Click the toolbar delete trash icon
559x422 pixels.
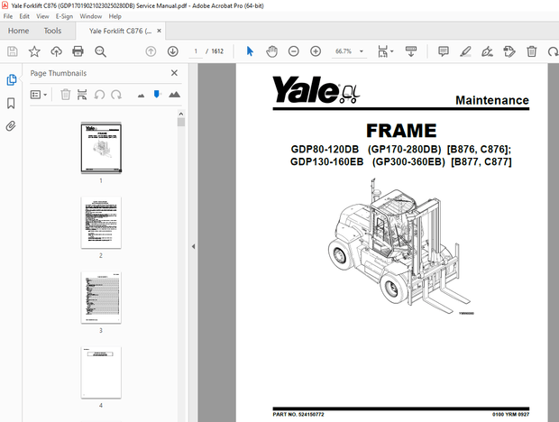point(532,51)
